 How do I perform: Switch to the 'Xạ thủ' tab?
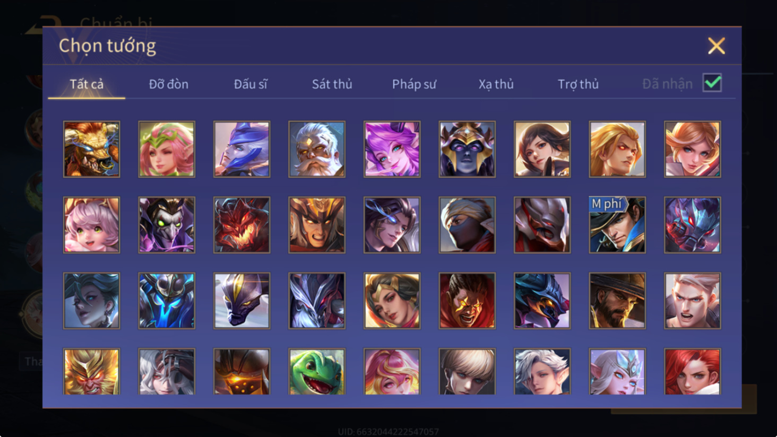pos(496,84)
